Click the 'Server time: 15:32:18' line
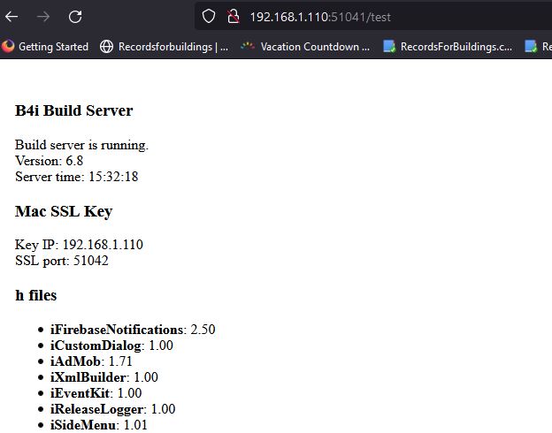552x433 pixels. coord(77,177)
